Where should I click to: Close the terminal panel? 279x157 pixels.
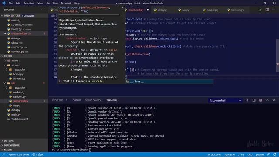click(x=274, y=100)
